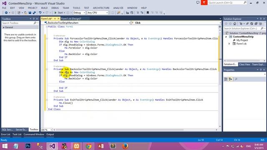Screen dimensions: 267x150
Task: Open the feedback speech bubble icon
Action: [x=198, y=2]
